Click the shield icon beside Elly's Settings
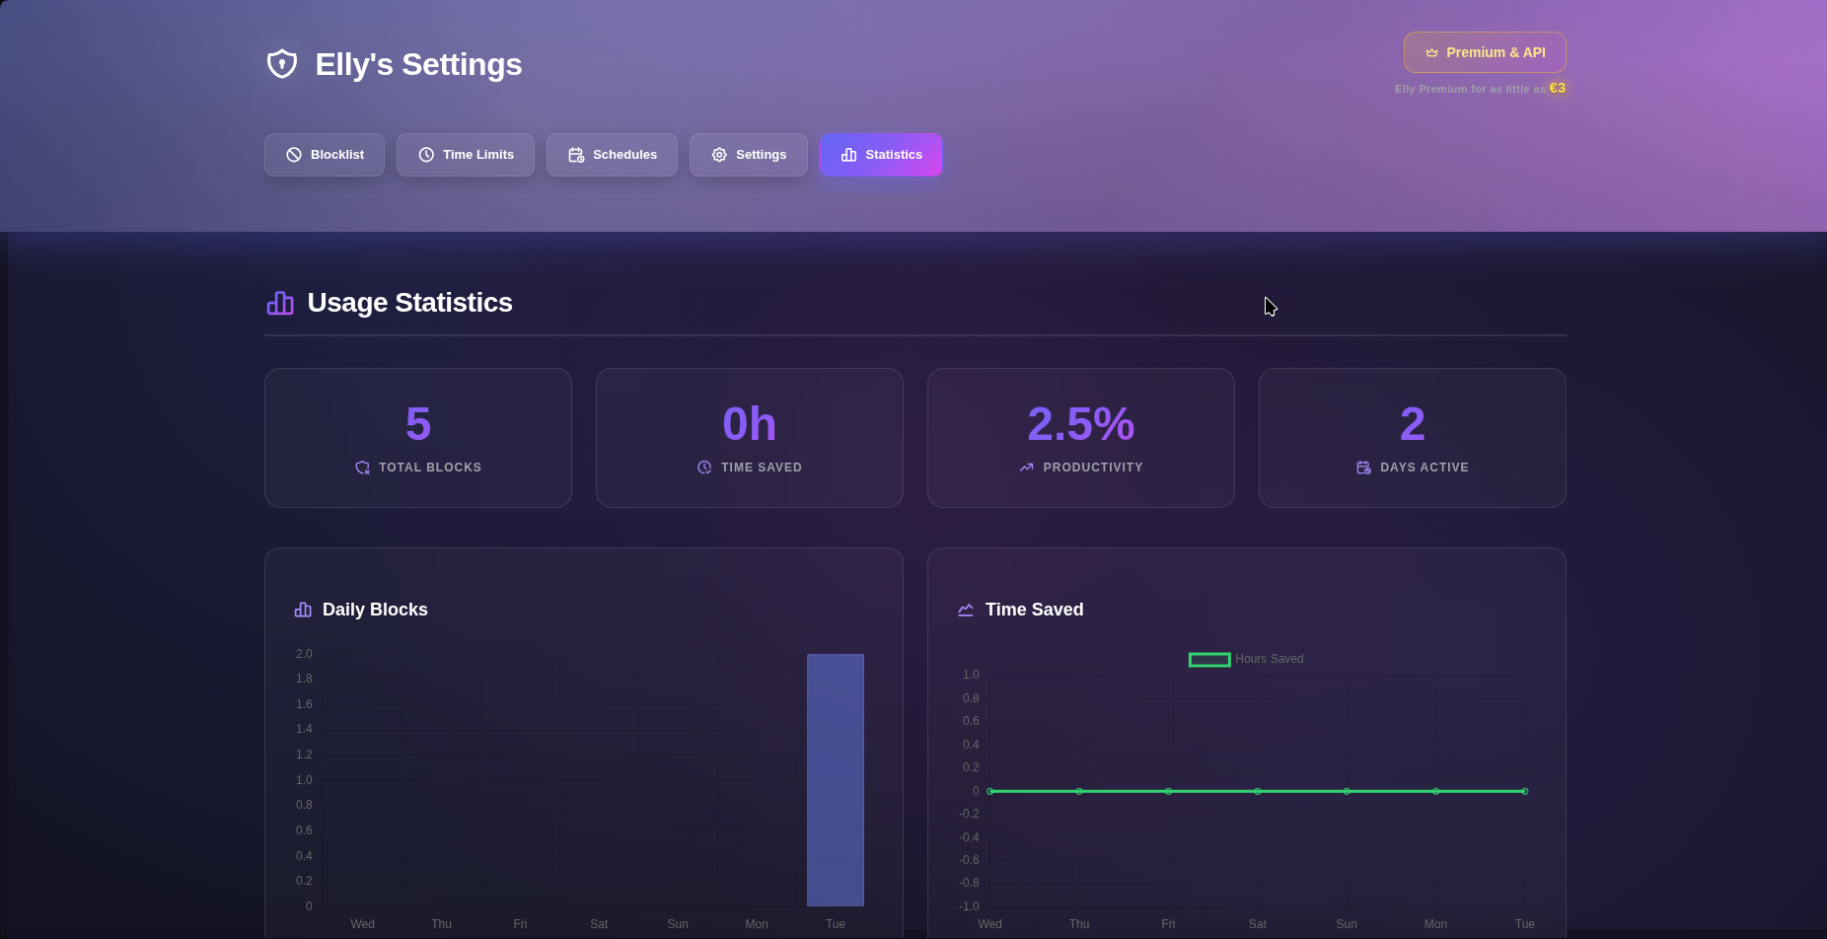The height and width of the screenshot is (939, 1827). [282, 64]
